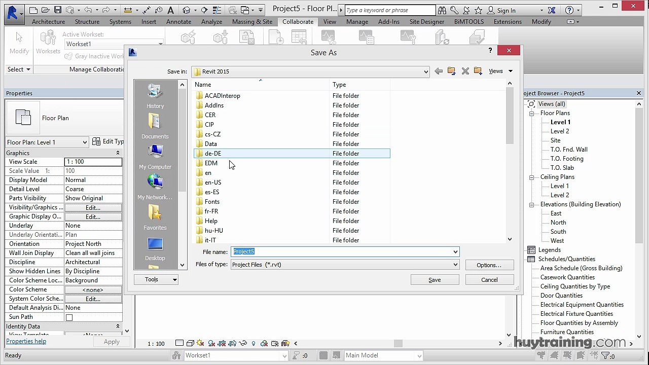This screenshot has height=365, width=649.
Task: Switch to the Architecture ribbon tab
Action: [48, 22]
